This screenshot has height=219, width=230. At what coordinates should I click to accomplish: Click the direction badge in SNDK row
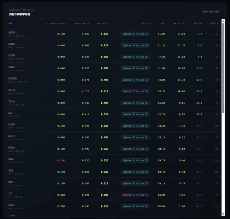tap(135, 45)
